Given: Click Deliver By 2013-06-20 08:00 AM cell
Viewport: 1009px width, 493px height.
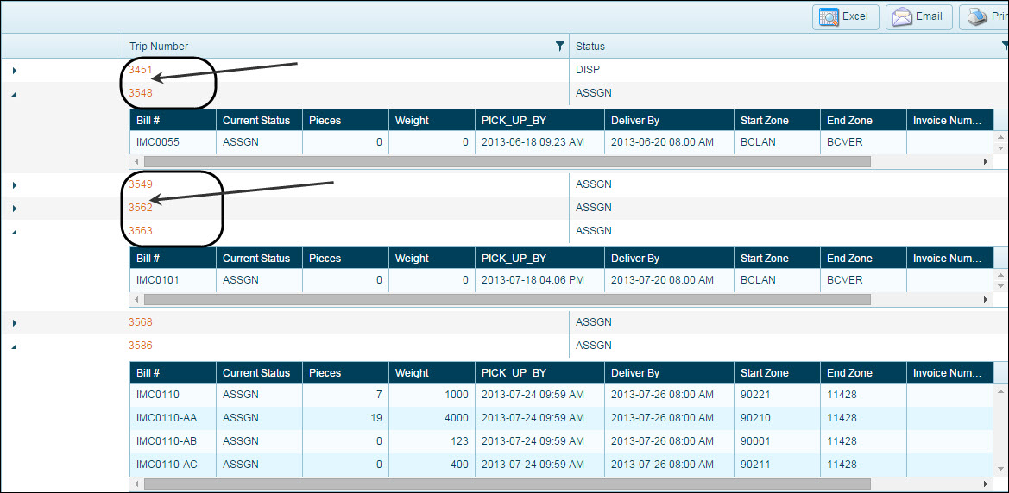Looking at the screenshot, I should pyautogui.click(x=669, y=142).
